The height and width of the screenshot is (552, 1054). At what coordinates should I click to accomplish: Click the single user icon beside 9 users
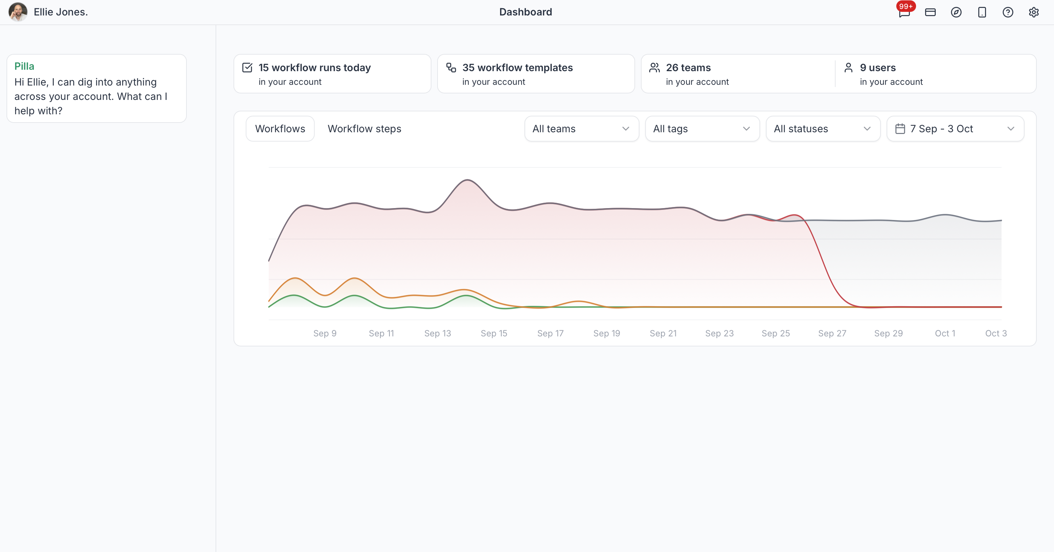pyautogui.click(x=848, y=68)
